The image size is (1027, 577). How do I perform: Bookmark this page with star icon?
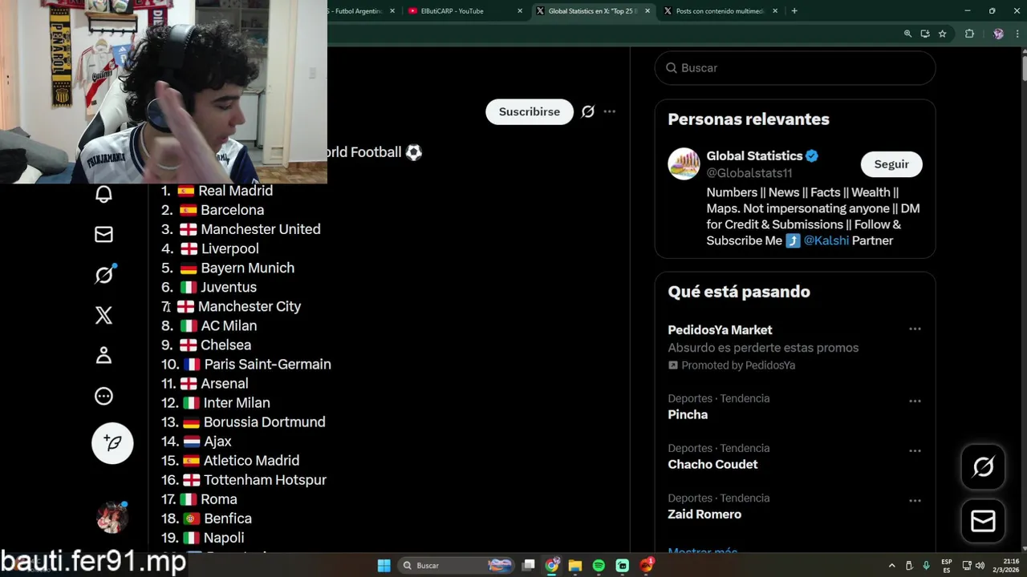[x=943, y=34]
